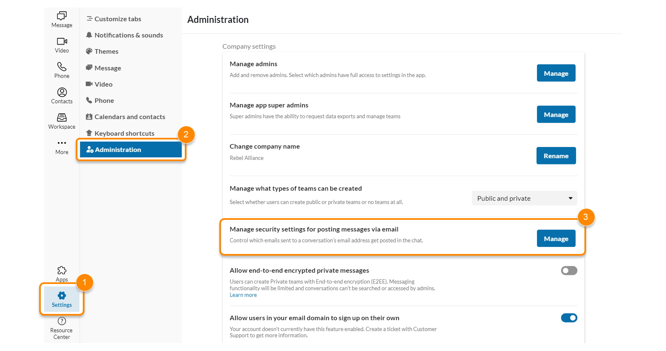Expand the Public and private dropdown

pyautogui.click(x=524, y=198)
